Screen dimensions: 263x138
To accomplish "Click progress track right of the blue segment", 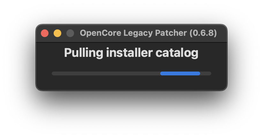I will point(206,73).
